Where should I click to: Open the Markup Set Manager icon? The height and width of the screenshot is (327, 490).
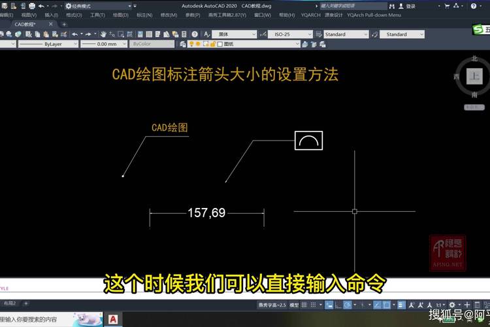(175, 34)
